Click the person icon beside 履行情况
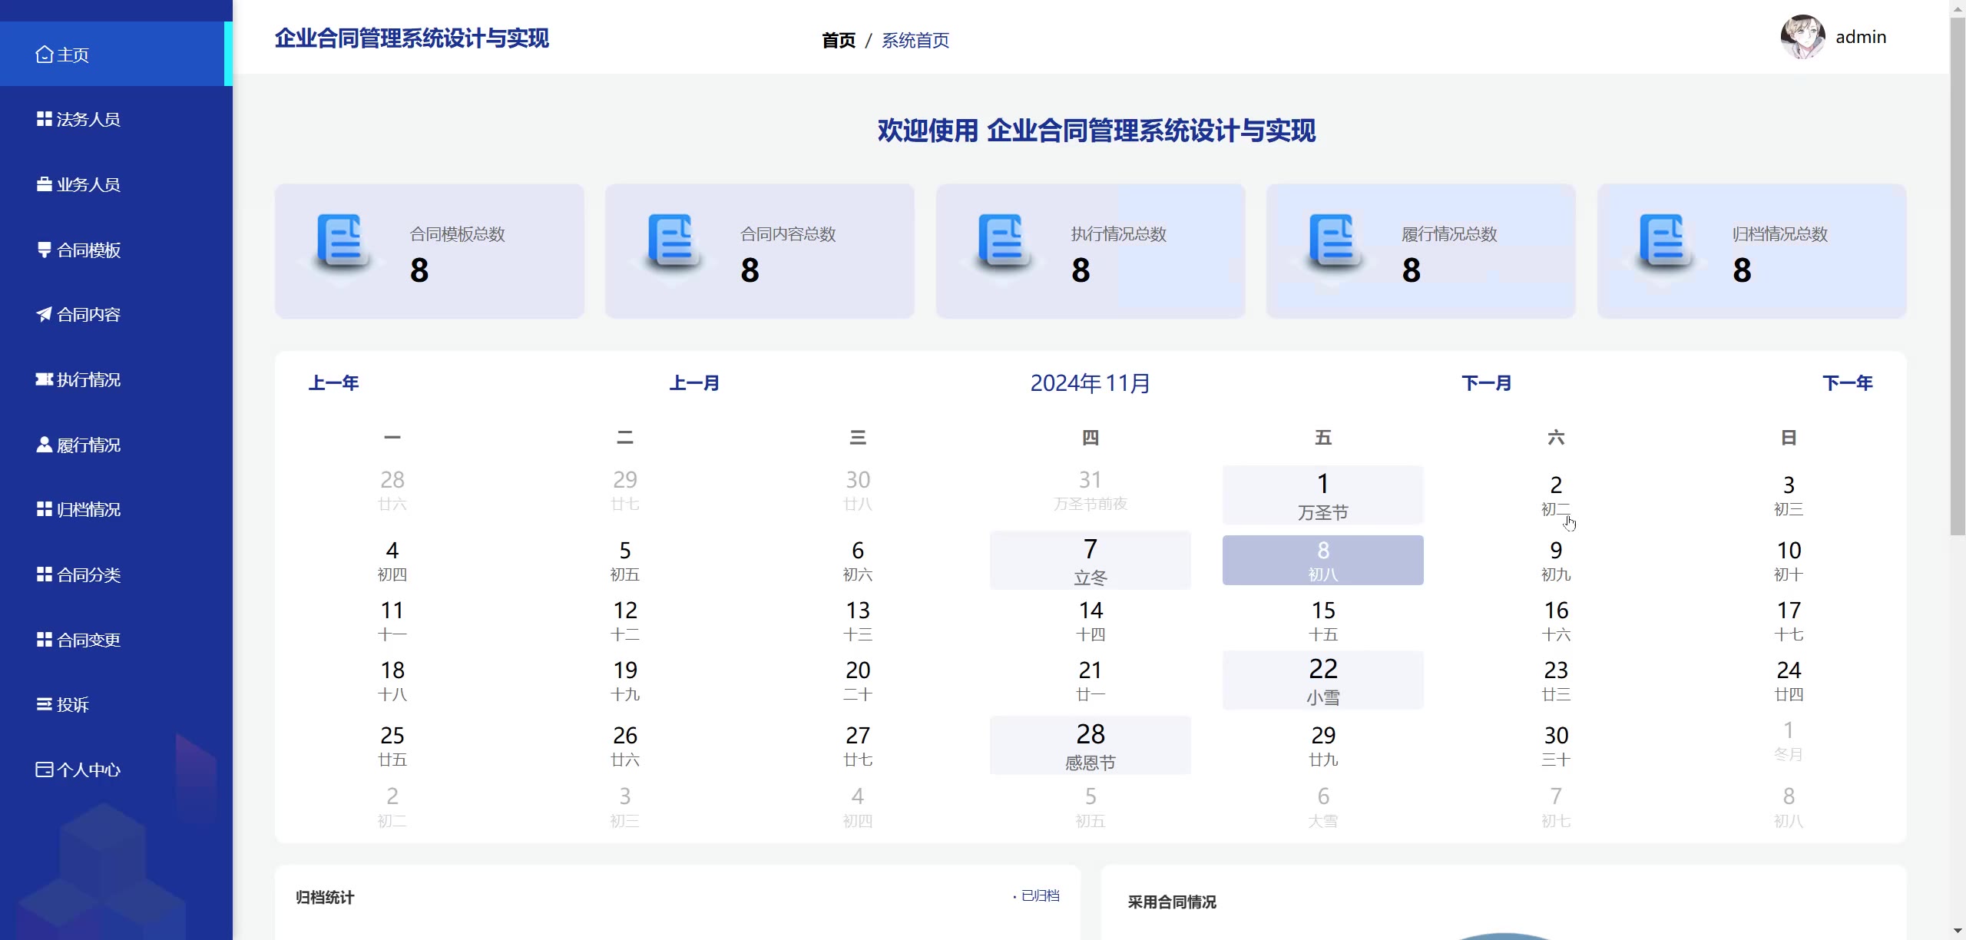1966x940 pixels. click(x=45, y=445)
